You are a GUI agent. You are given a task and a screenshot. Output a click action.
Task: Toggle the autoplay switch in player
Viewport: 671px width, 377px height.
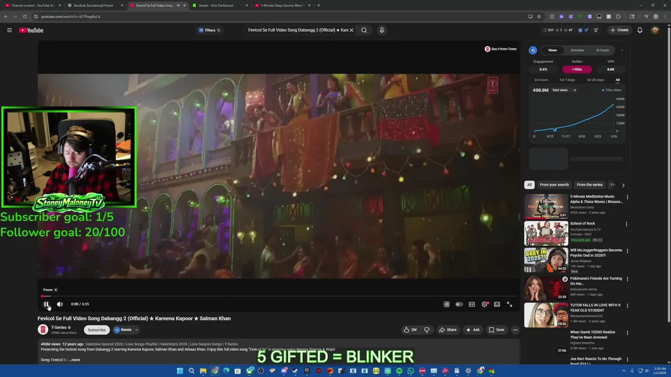pos(459,304)
